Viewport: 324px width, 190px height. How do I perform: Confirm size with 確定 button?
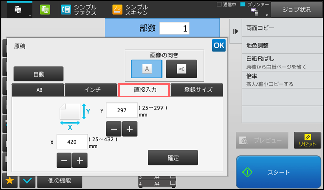click(173, 157)
